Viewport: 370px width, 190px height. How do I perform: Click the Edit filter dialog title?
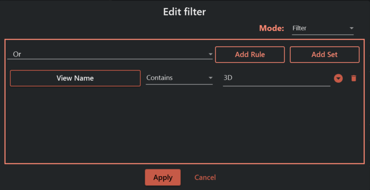185,12
